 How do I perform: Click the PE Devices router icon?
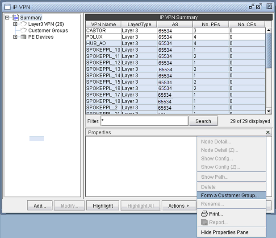click(24, 37)
